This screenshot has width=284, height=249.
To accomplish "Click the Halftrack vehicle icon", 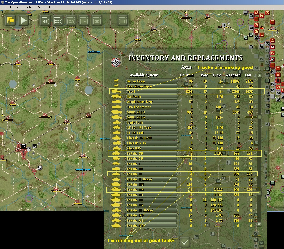I will point(117,97).
